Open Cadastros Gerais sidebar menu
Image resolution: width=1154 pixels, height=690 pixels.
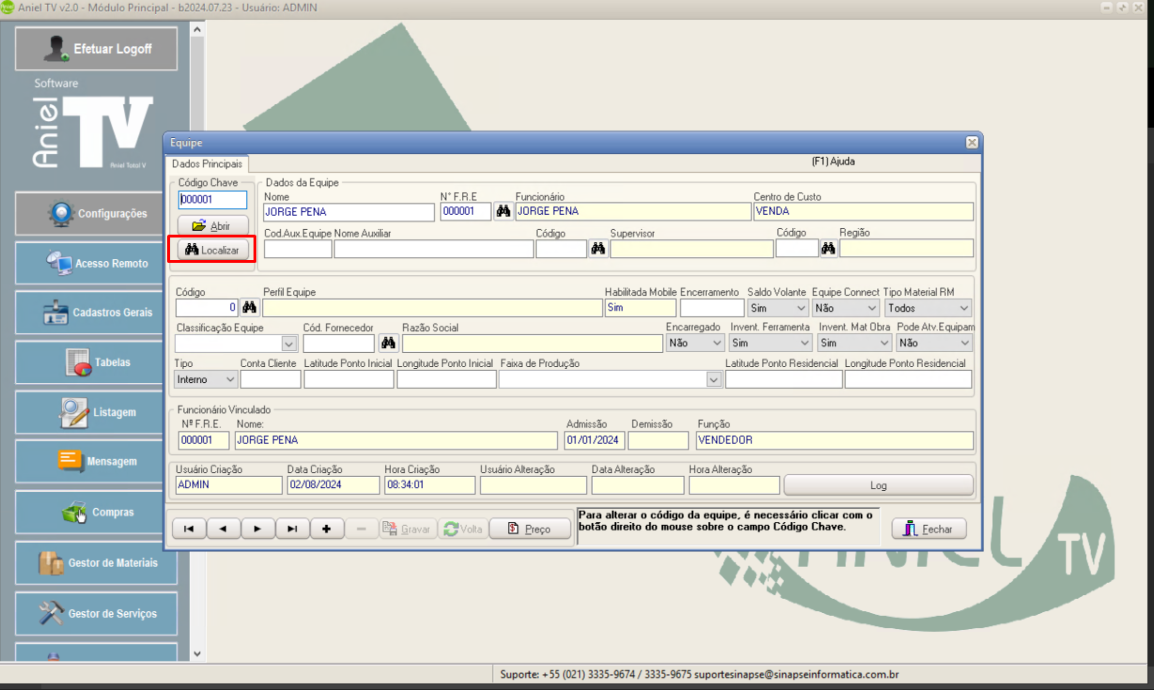(96, 313)
